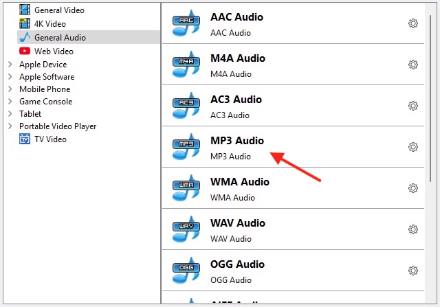The width and height of the screenshot is (440, 307).
Task: Select General Video in the category tree
Action: [x=59, y=10]
